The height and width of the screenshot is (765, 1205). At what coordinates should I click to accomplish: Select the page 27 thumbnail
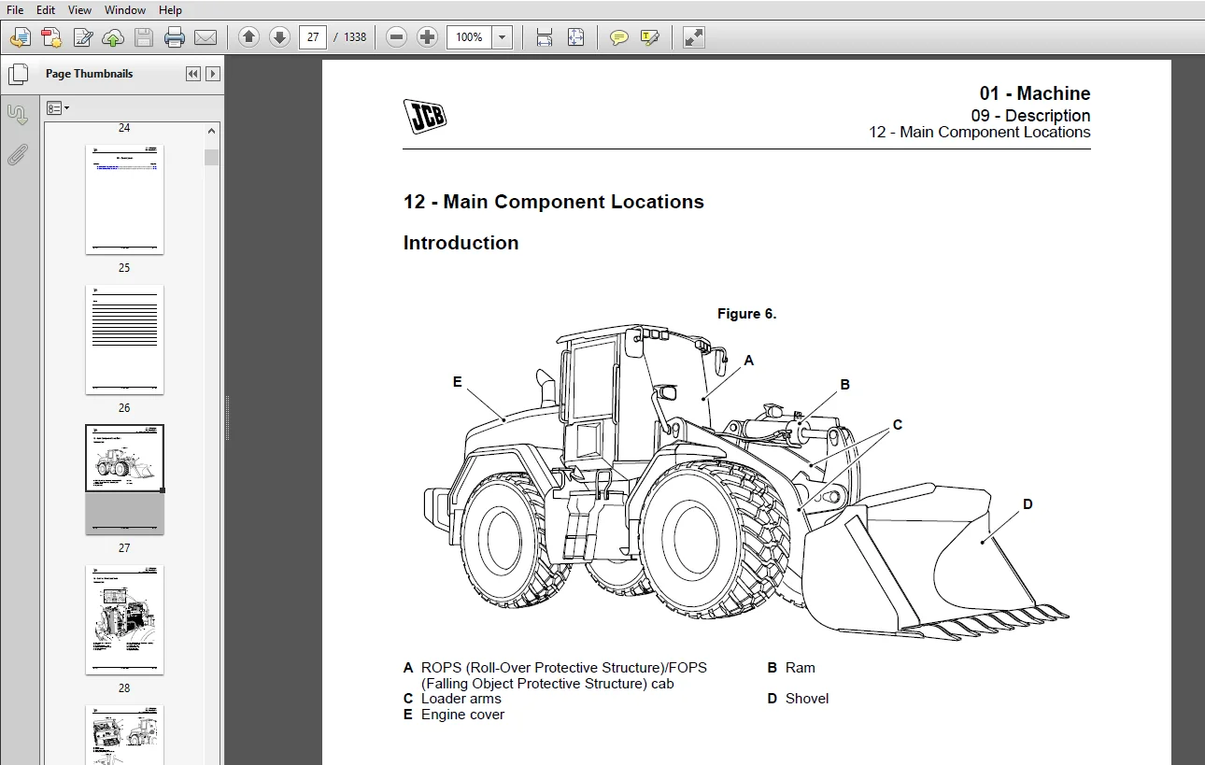pyautogui.click(x=124, y=479)
